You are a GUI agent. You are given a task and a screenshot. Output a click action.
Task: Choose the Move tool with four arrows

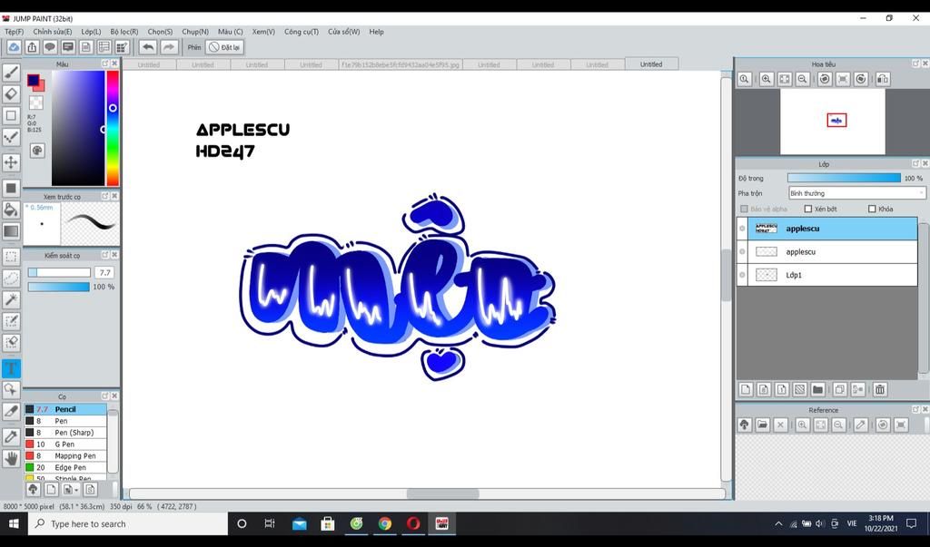click(11, 162)
